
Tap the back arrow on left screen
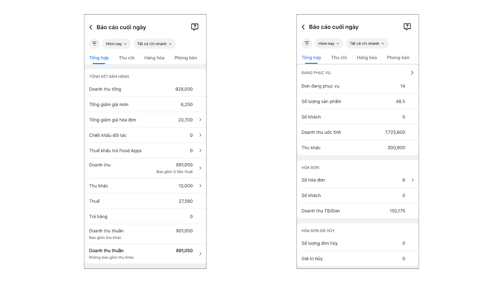pos(91,27)
